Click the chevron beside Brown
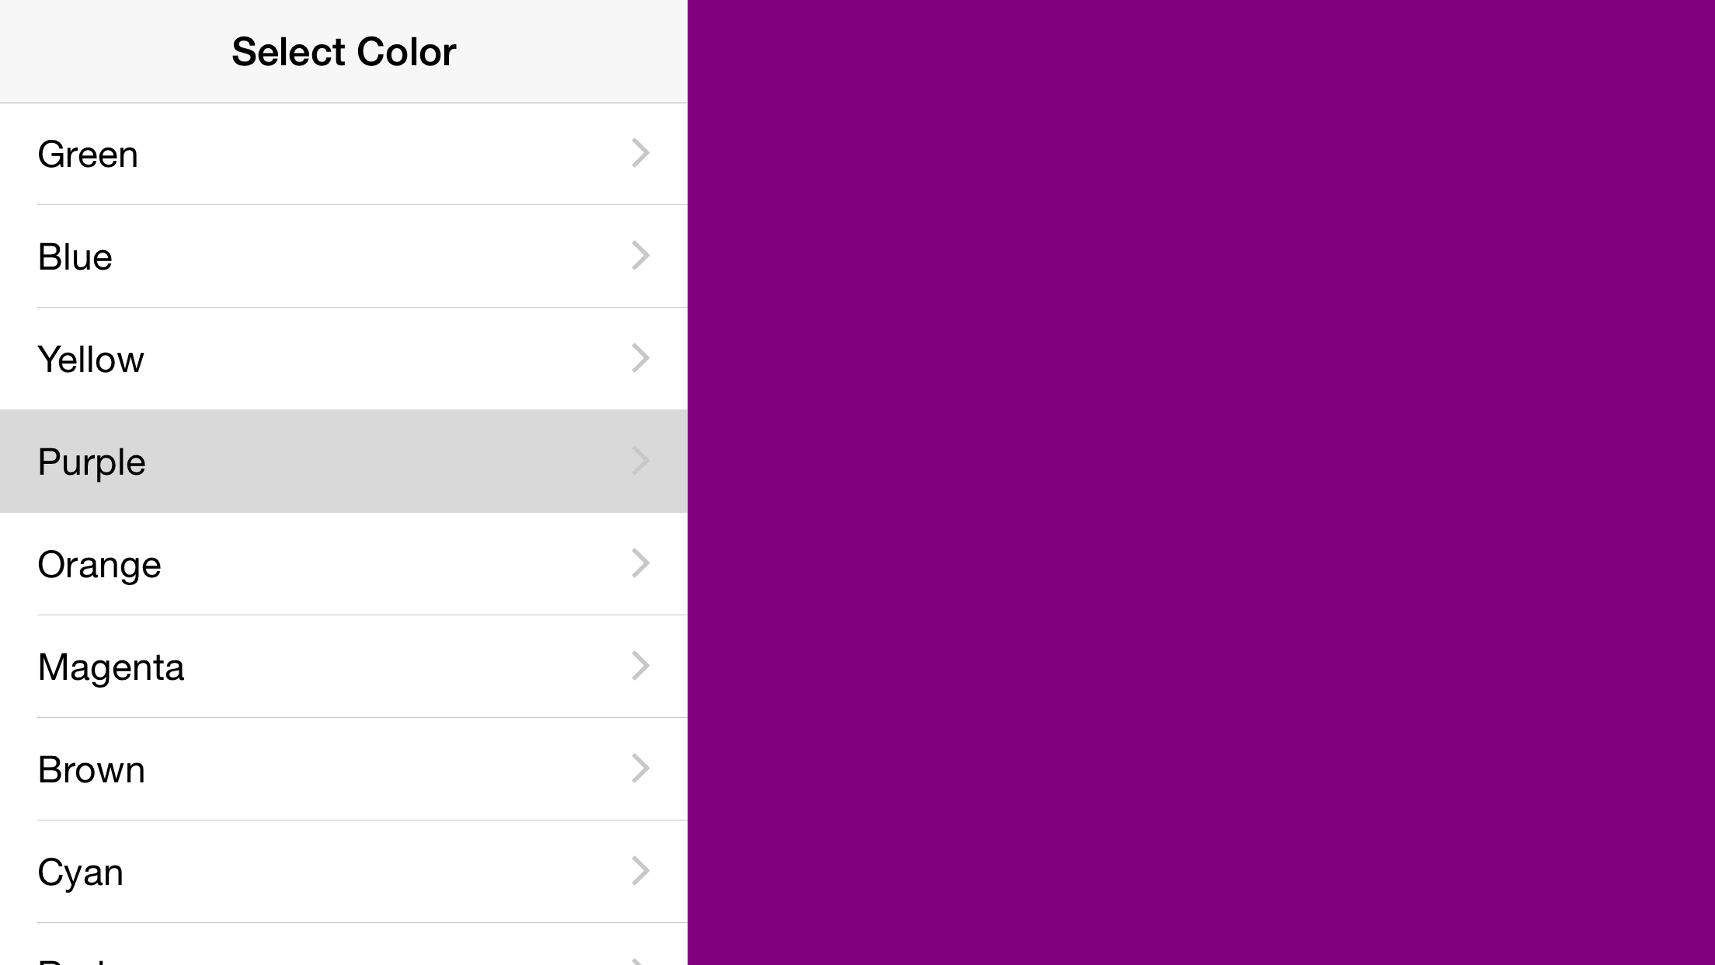This screenshot has width=1715, height=965. [640, 768]
